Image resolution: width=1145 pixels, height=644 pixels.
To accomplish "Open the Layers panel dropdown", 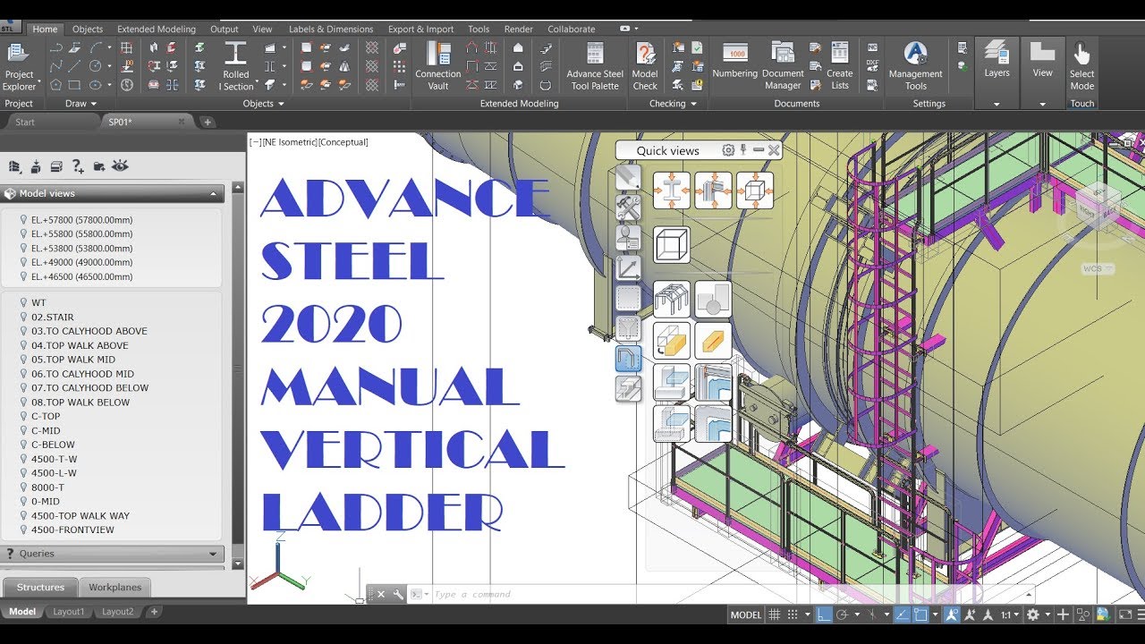I will coord(997,104).
